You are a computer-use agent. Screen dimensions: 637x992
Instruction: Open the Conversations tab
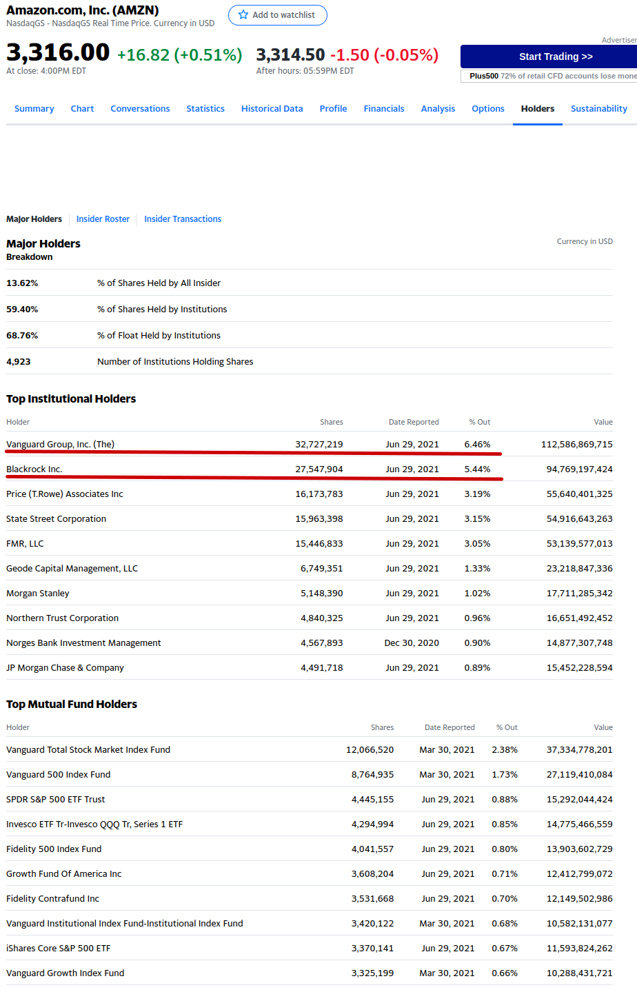tap(140, 109)
